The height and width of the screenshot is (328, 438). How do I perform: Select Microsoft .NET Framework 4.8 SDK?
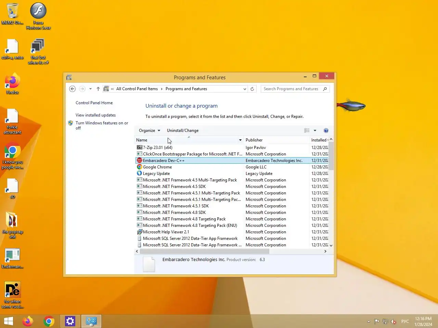coord(232,213)
